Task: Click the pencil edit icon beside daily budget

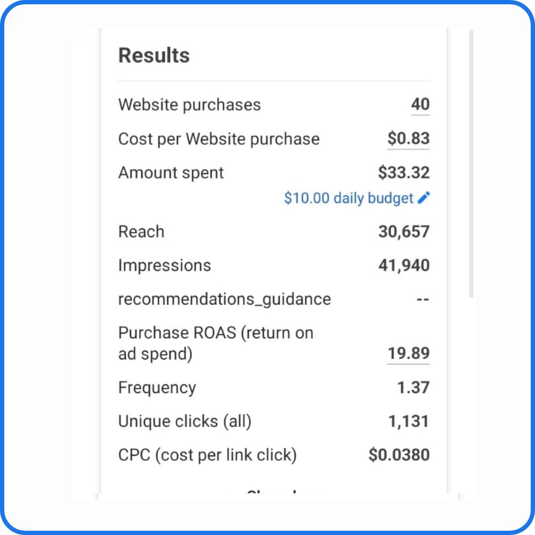Action: 424,197
